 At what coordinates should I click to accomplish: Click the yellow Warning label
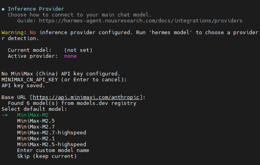click(x=13, y=33)
